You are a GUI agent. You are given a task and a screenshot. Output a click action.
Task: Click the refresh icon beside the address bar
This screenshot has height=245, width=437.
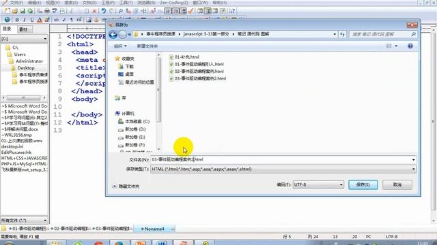pos(342,34)
